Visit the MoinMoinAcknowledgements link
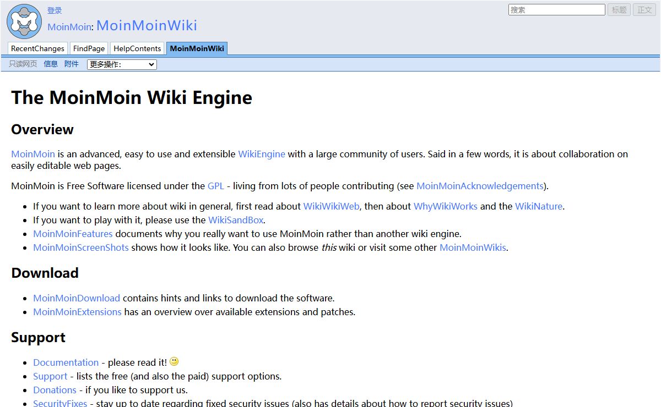661x407 pixels. click(480, 186)
